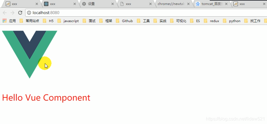Click the browser forward arrow

pyautogui.click(x=12, y=13)
